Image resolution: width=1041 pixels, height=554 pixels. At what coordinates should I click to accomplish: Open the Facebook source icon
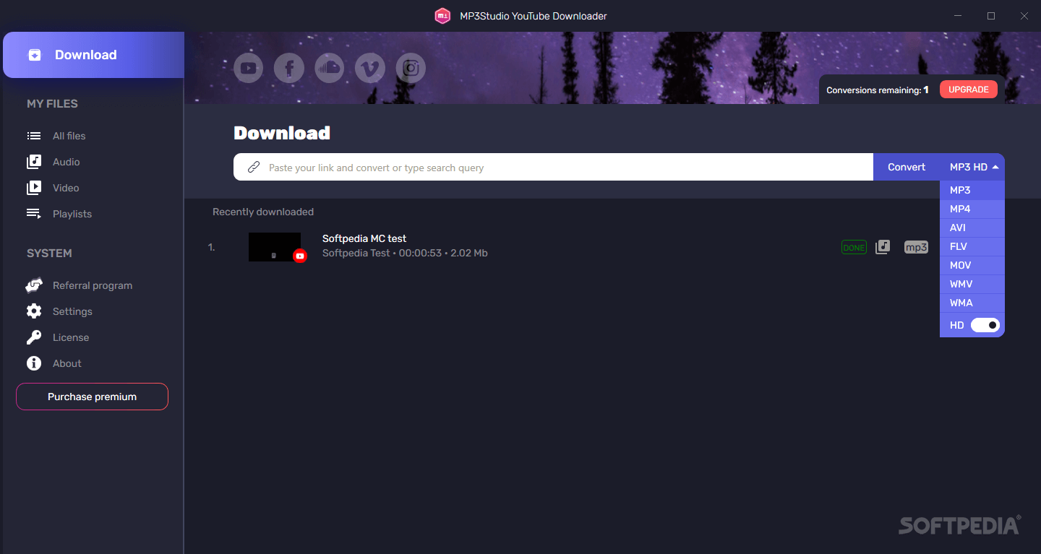289,68
